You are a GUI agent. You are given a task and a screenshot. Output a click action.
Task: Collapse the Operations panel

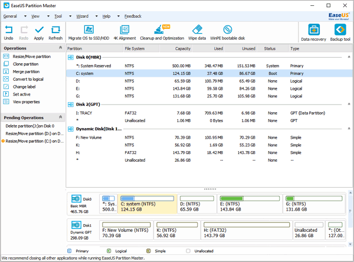[61, 47]
